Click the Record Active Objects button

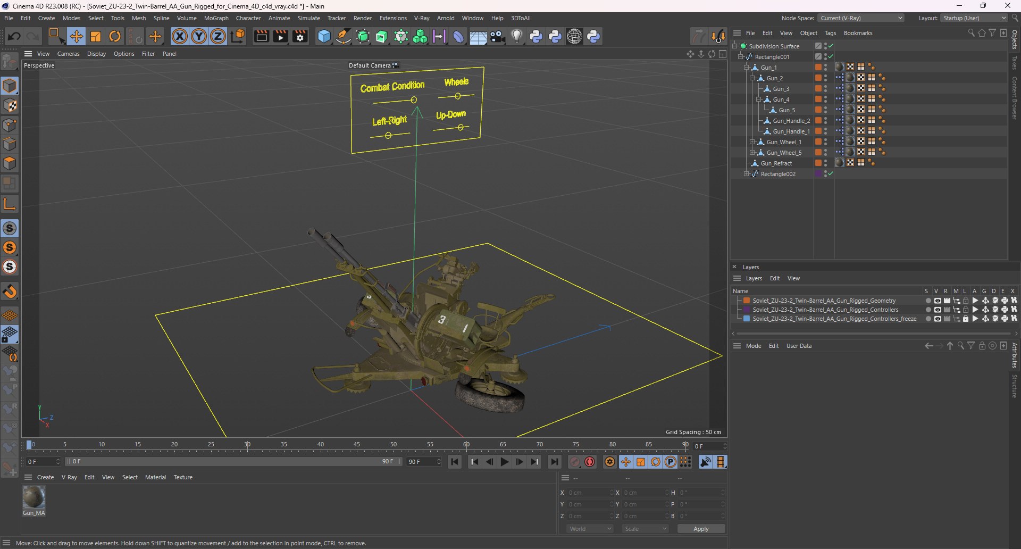click(x=574, y=462)
